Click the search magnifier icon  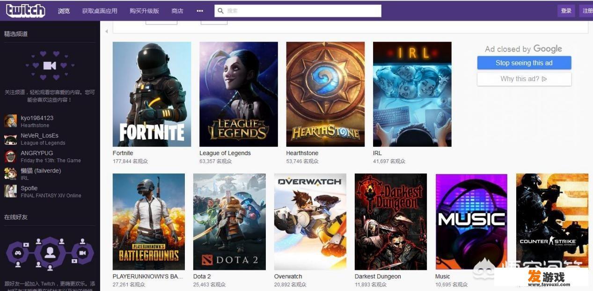pyautogui.click(x=220, y=11)
